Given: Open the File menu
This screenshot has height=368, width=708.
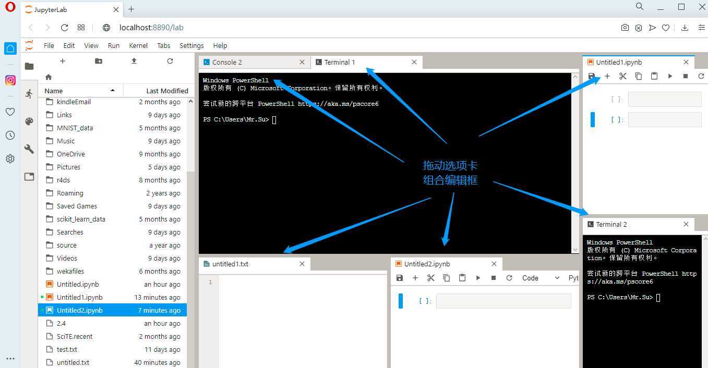Looking at the screenshot, I should pos(49,46).
